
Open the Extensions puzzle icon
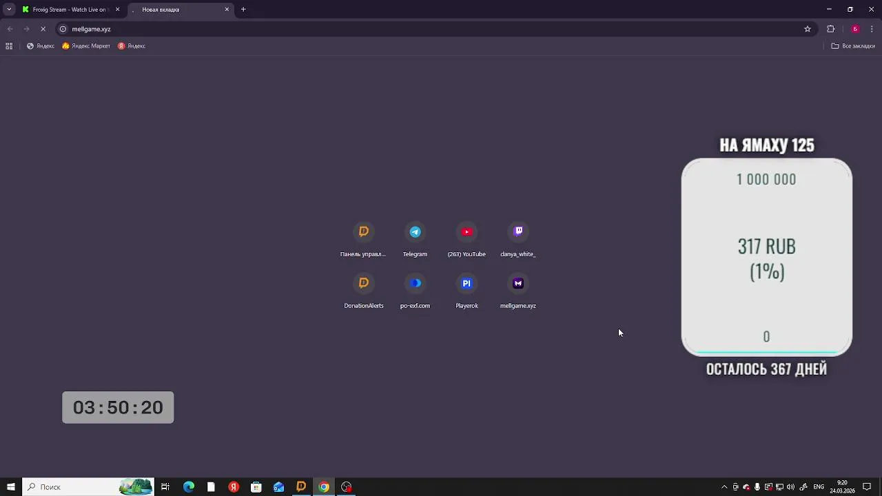(x=830, y=29)
